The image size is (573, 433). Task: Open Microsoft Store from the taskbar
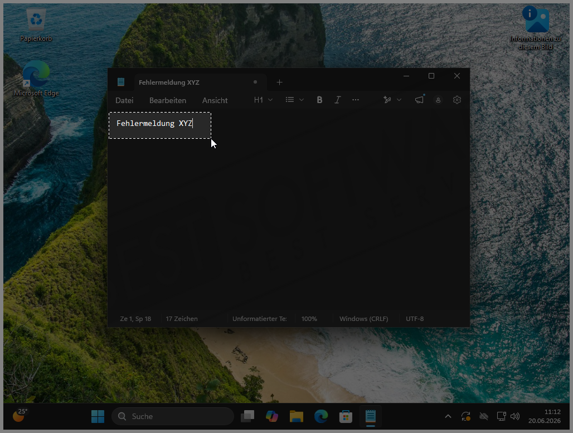click(346, 416)
